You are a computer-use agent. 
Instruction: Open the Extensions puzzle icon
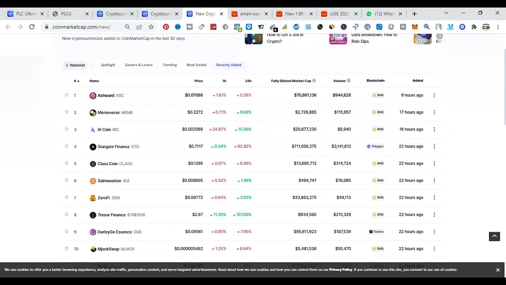point(474,27)
